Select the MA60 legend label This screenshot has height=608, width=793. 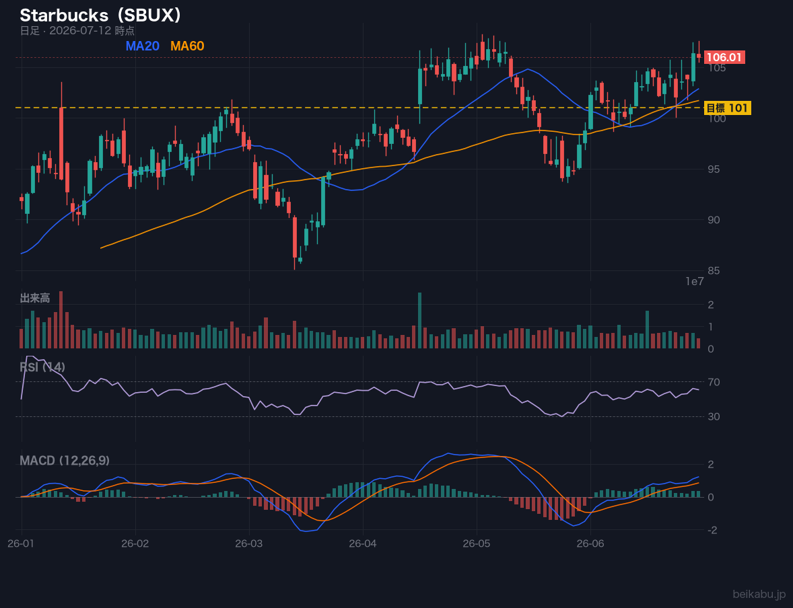coord(187,46)
